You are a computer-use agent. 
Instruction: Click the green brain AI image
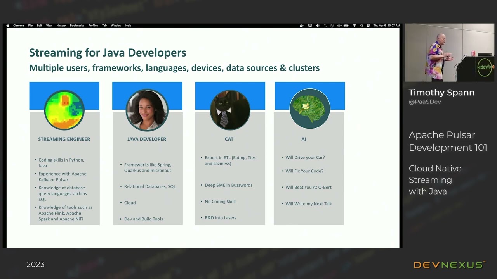point(310,109)
